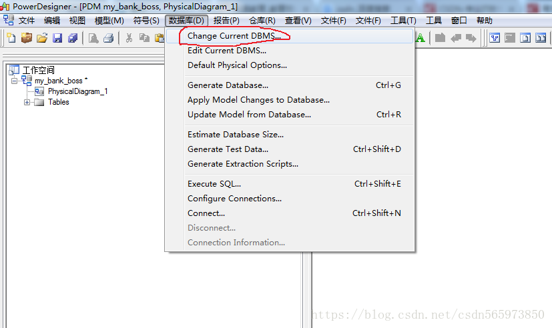Screen dimensions: 552x328
Task: Open the 模型(M) menu
Action: [109, 21]
